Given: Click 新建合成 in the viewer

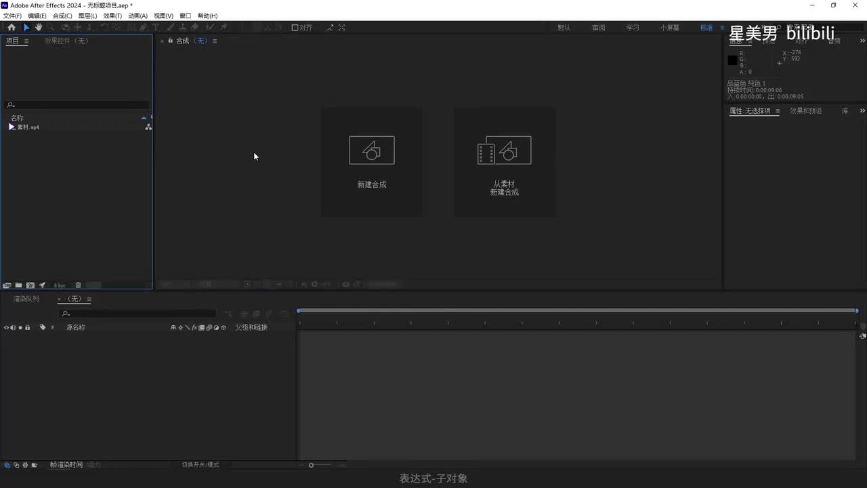Looking at the screenshot, I should [372, 184].
